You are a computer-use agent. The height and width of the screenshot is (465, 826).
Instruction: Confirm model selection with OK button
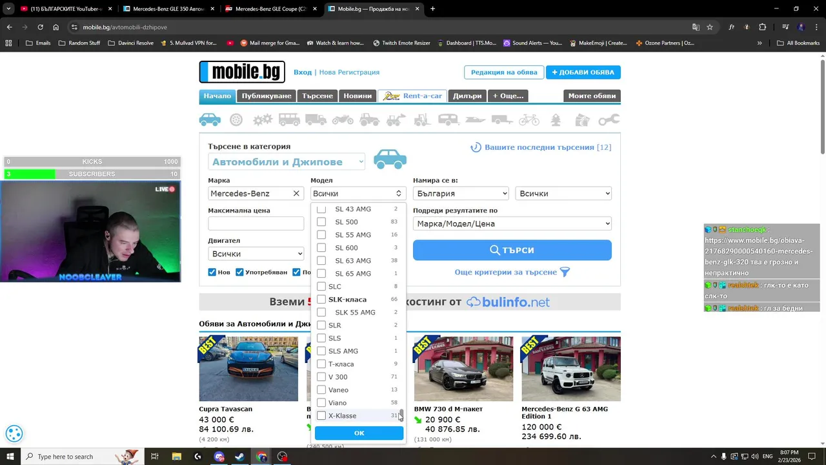pos(359,433)
